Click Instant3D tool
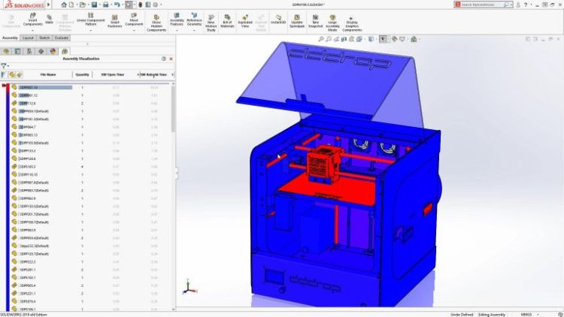The height and width of the screenshot is (317, 564). 278,20
